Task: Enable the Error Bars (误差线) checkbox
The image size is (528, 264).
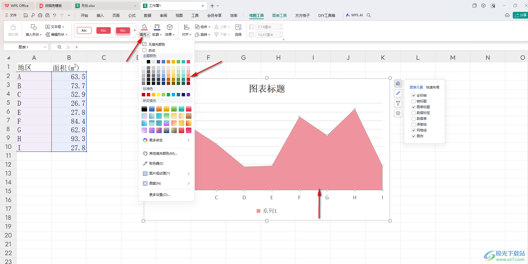Action: pyautogui.click(x=414, y=125)
